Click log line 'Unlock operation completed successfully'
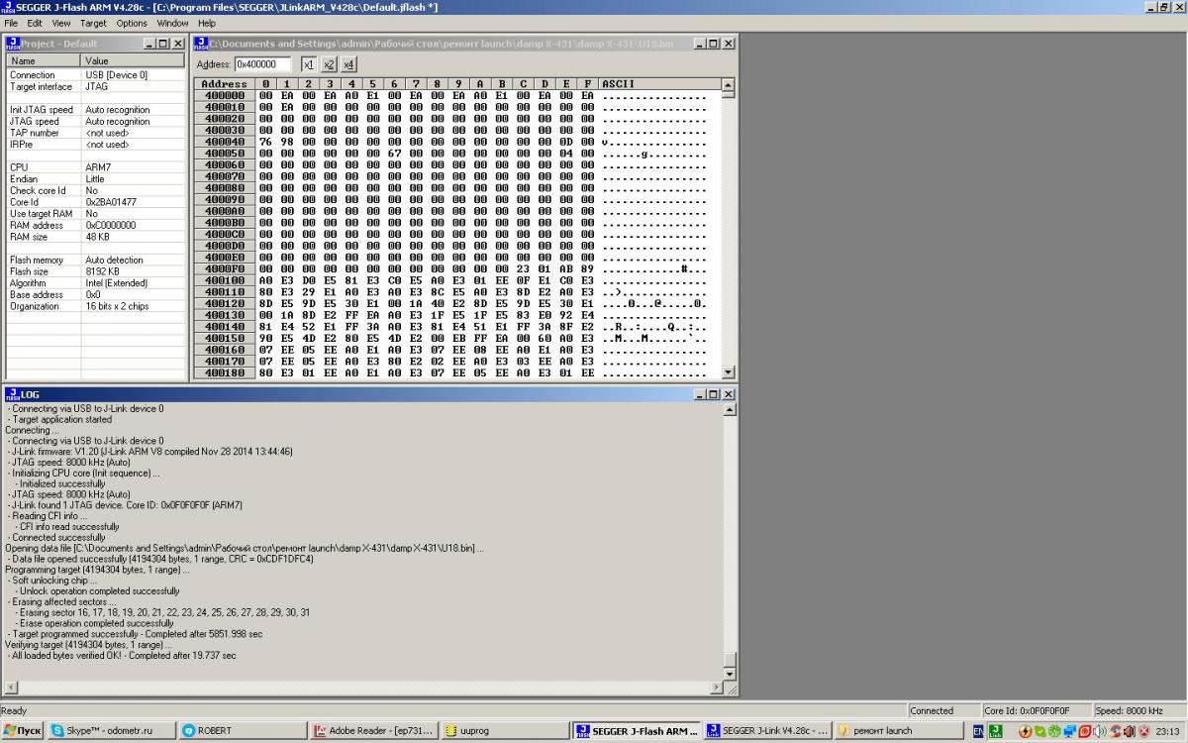1188x743 pixels. pyautogui.click(x=99, y=591)
